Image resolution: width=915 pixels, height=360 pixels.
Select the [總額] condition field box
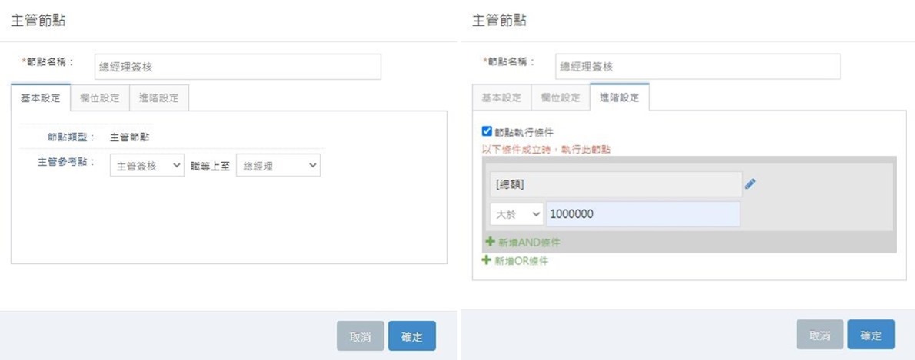point(614,184)
